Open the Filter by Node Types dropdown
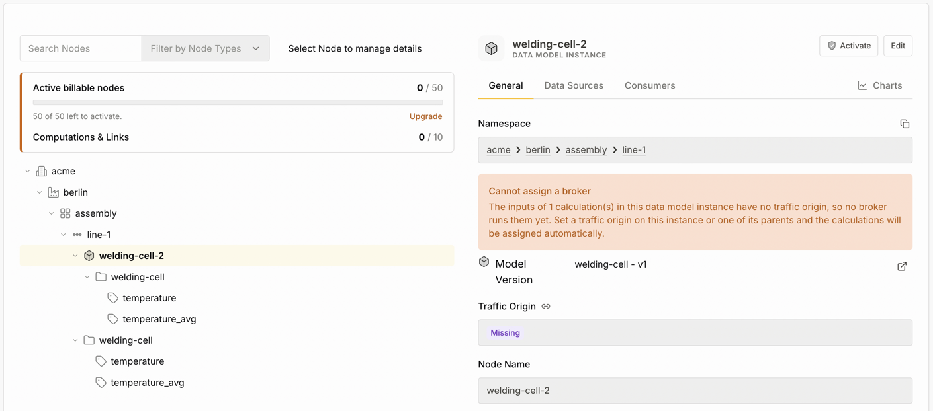This screenshot has height=411, width=933. [206, 48]
